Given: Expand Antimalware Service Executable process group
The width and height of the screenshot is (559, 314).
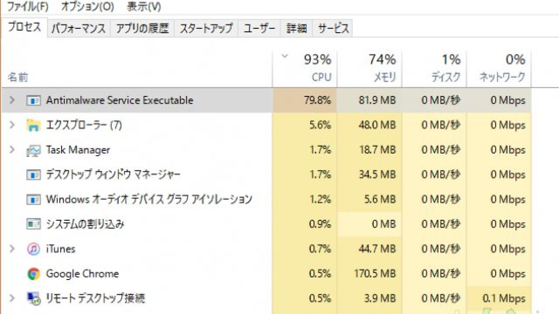Looking at the screenshot, I should coord(12,100).
